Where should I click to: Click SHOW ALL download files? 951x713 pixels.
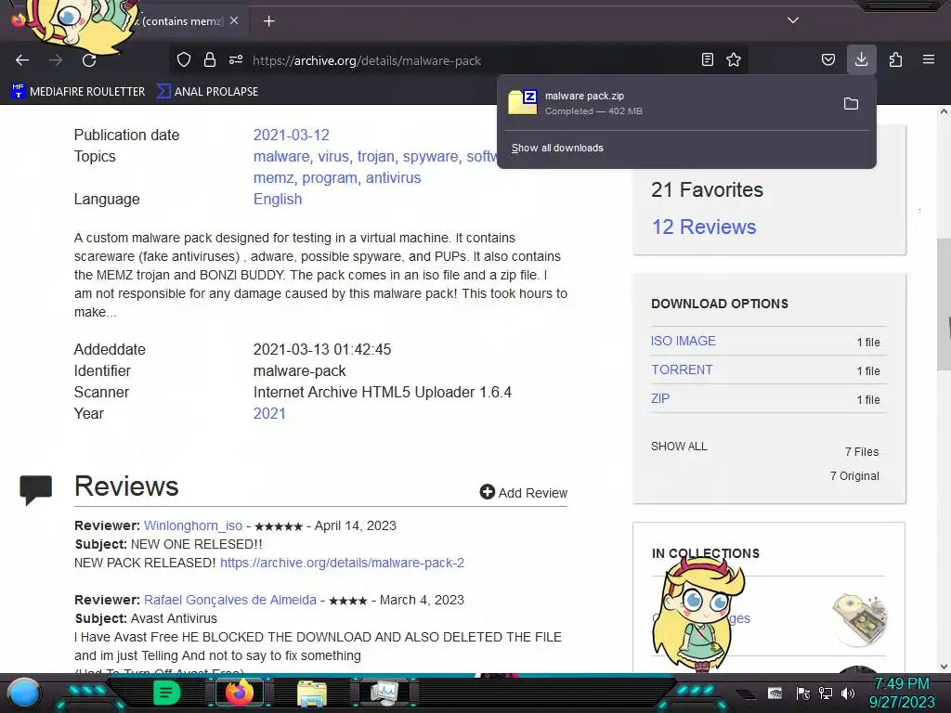(x=679, y=447)
